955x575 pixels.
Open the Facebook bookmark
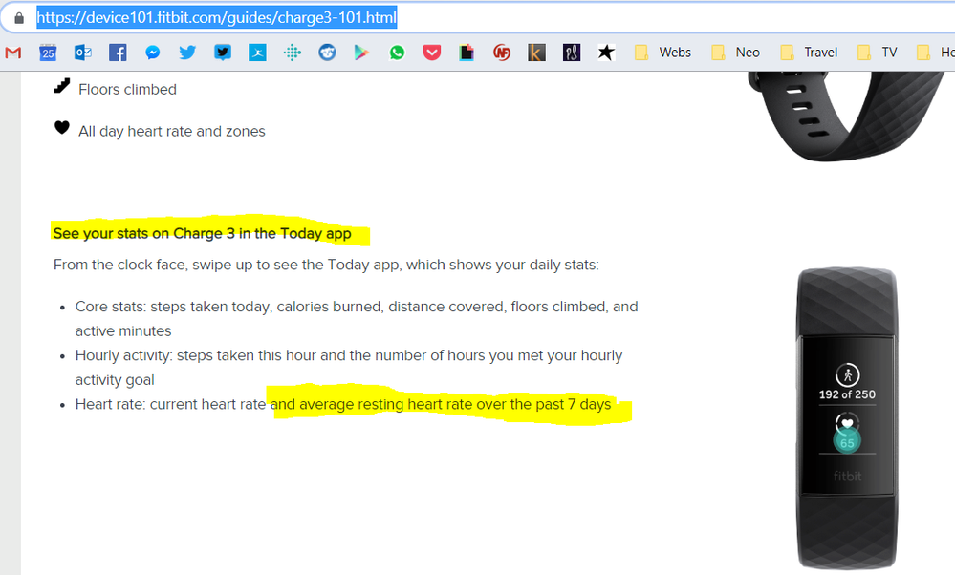point(118,53)
